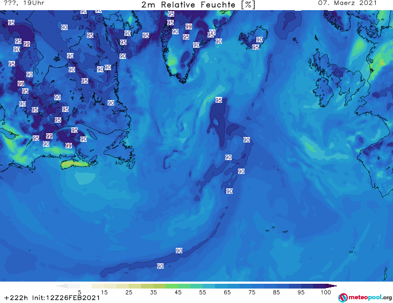Click the 95 contour label in the mid-Atlantic
Screen dimensions: 393x303
point(219,100)
